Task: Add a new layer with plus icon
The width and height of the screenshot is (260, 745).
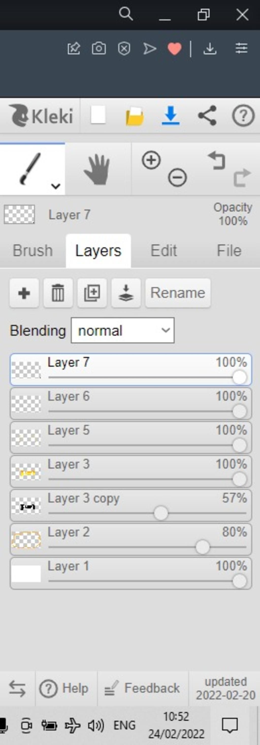Action: (24, 293)
